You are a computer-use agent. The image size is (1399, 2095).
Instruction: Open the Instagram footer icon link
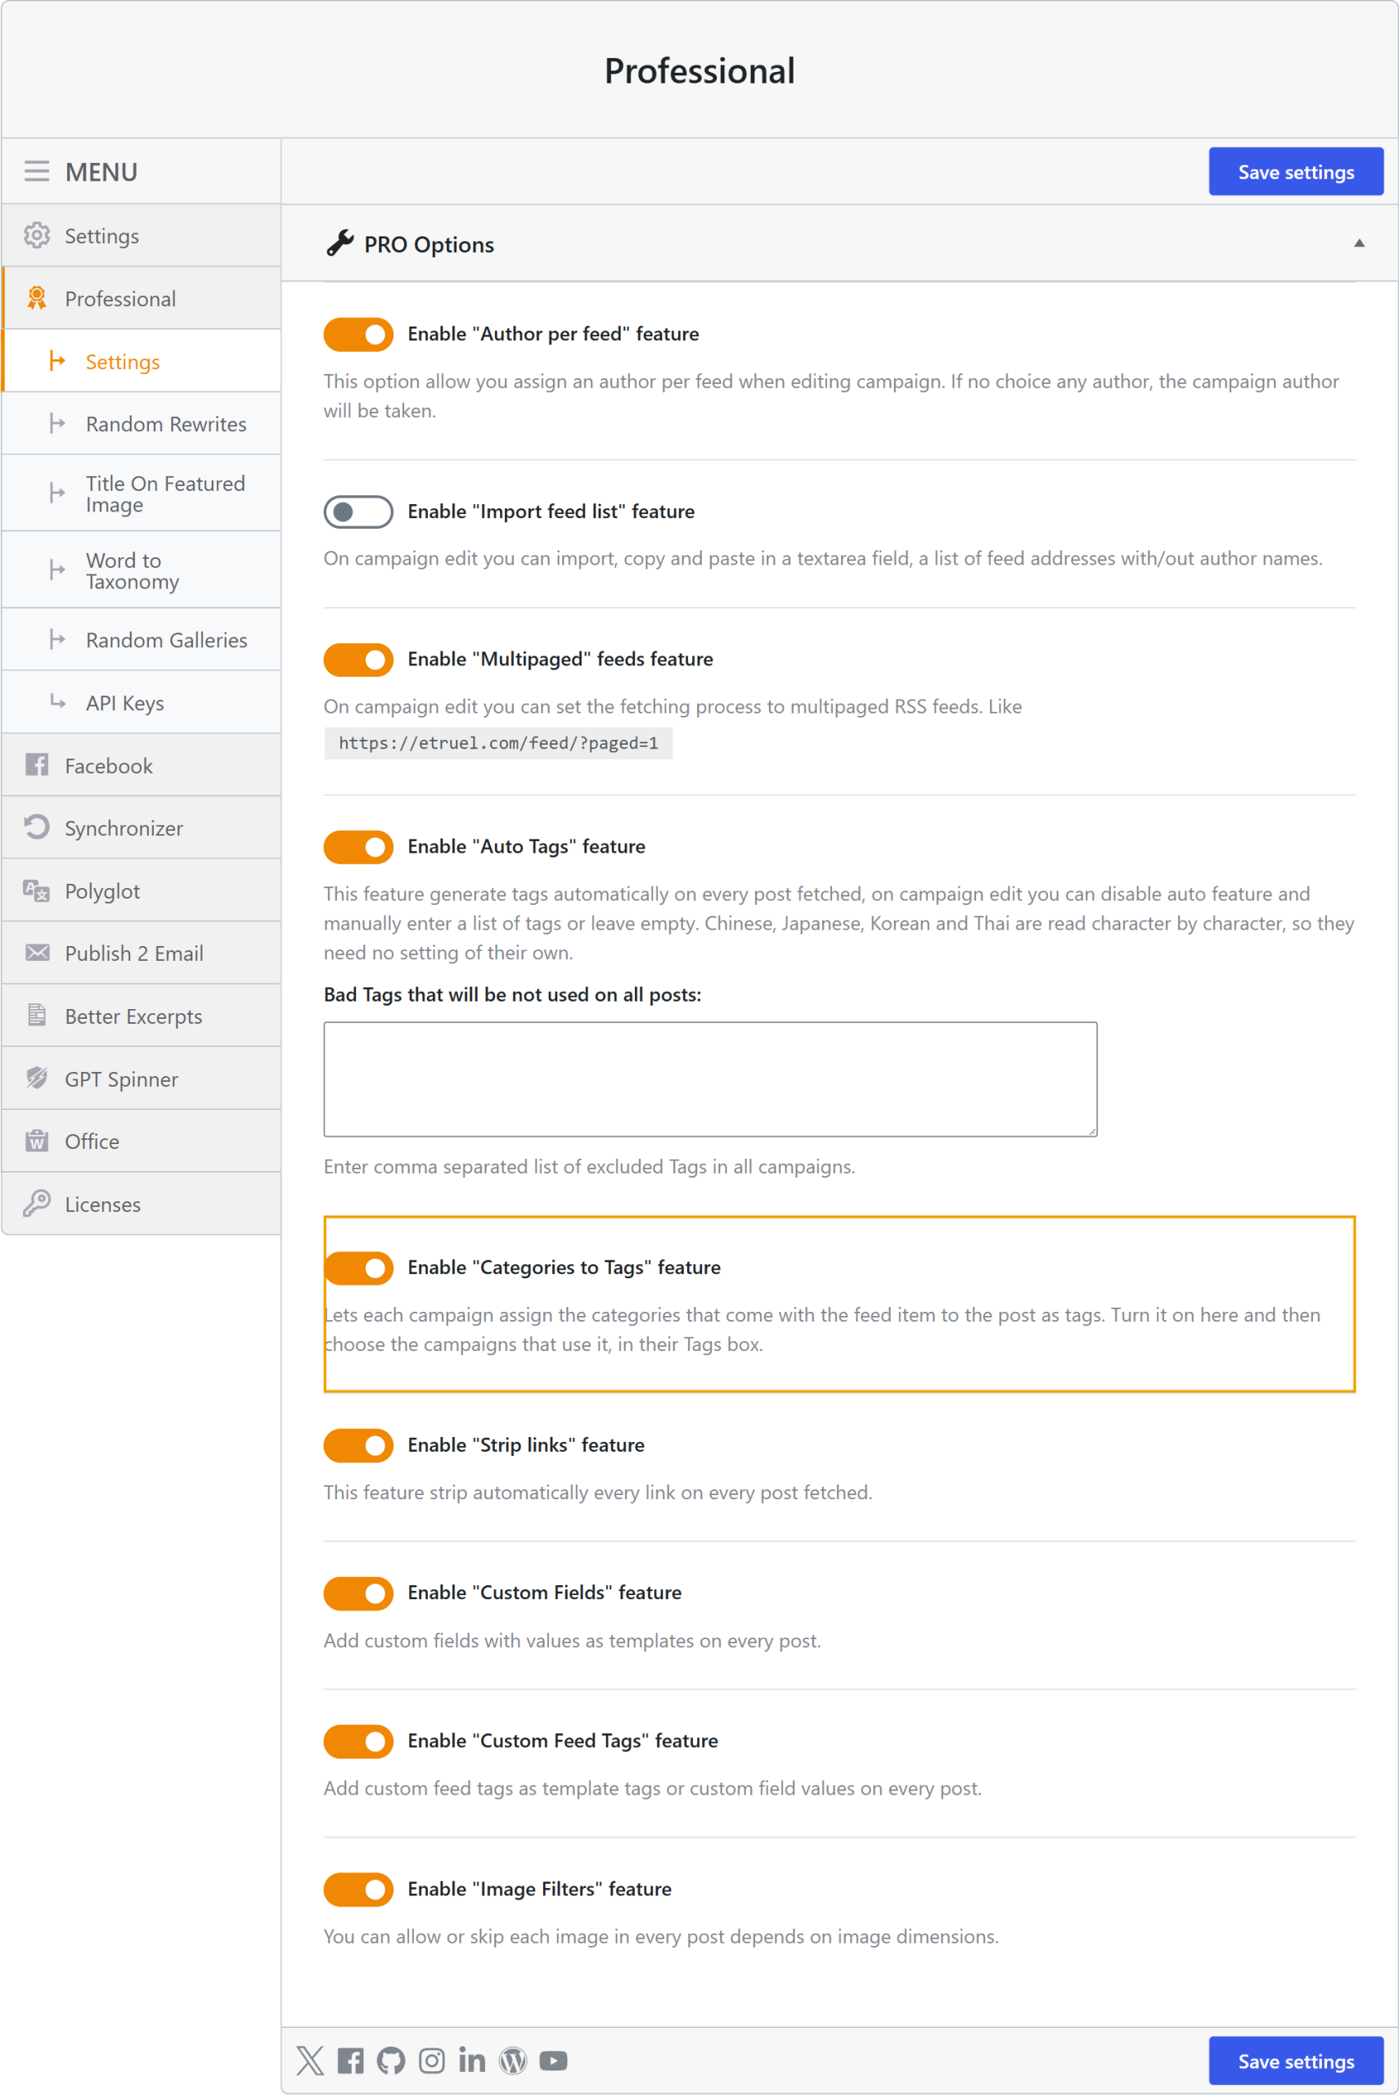(432, 2060)
